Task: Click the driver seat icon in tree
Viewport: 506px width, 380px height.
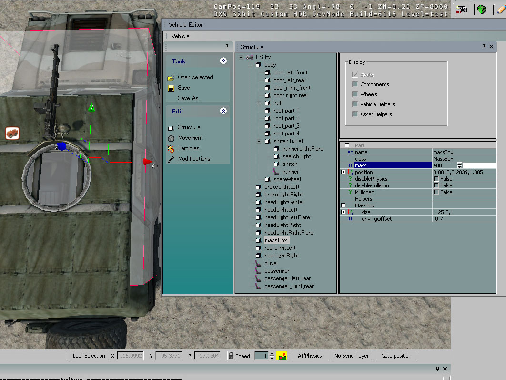Action: [258, 263]
